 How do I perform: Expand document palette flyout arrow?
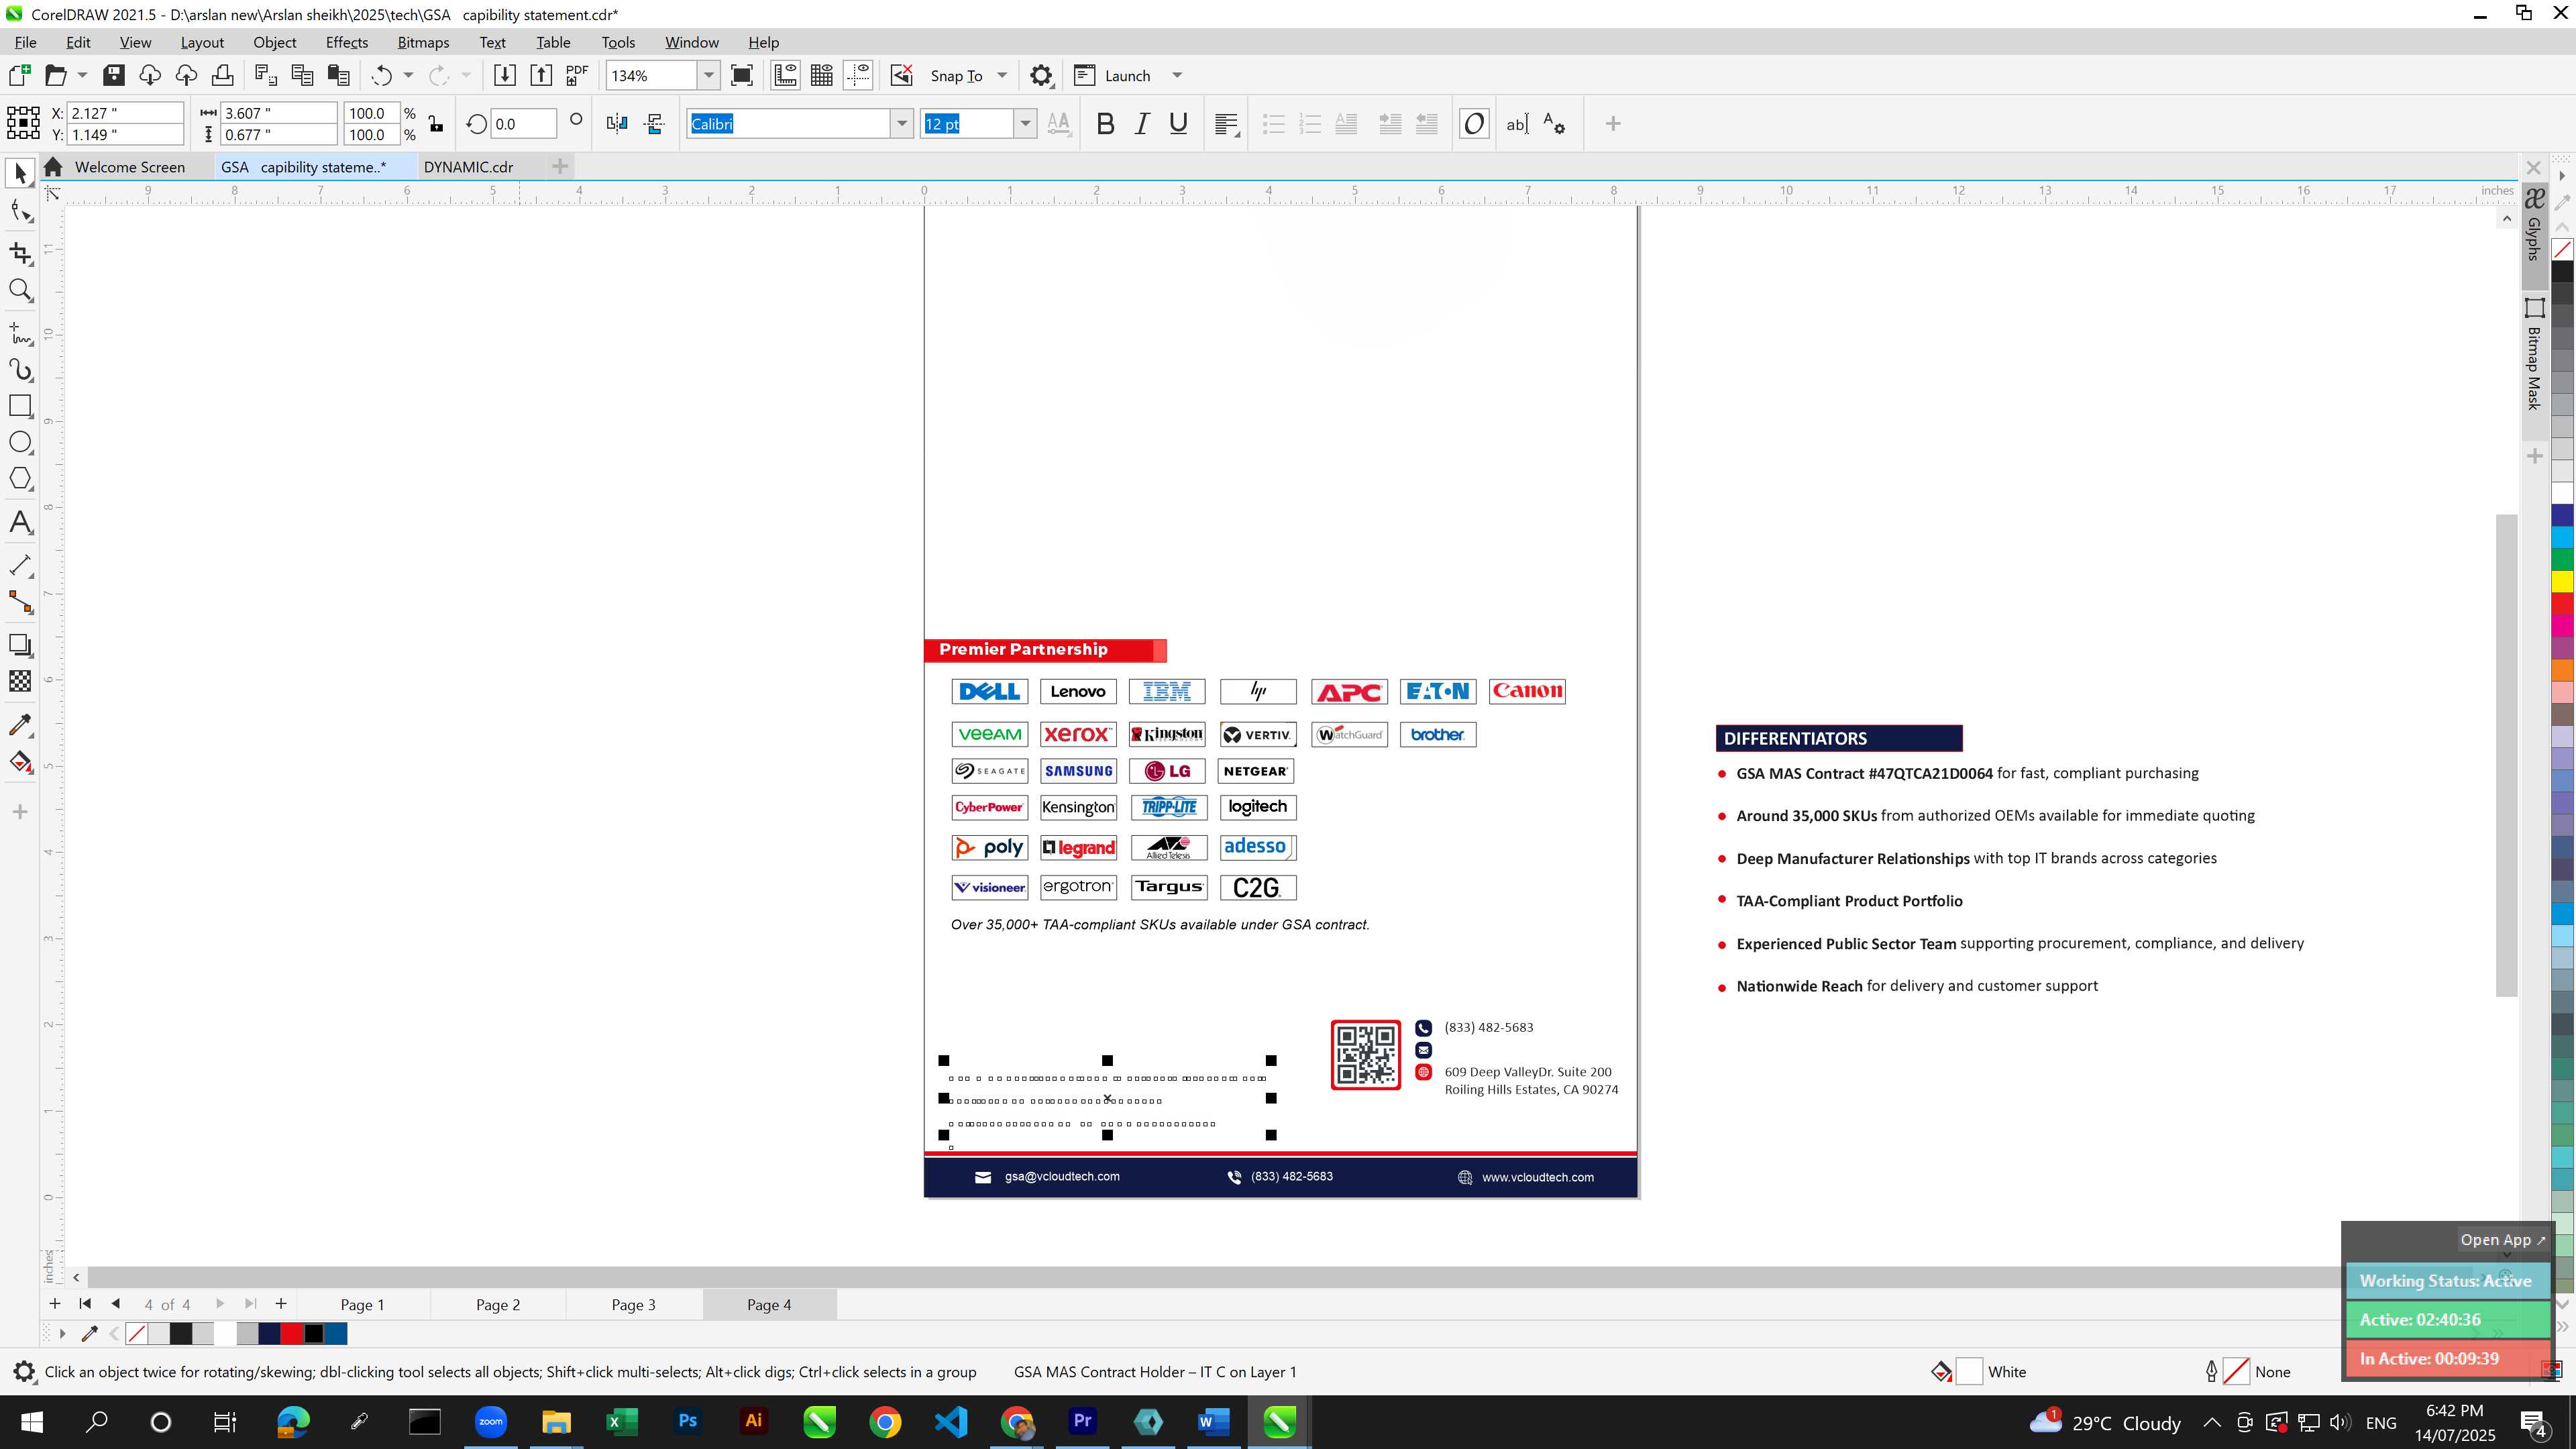coord(62,1333)
